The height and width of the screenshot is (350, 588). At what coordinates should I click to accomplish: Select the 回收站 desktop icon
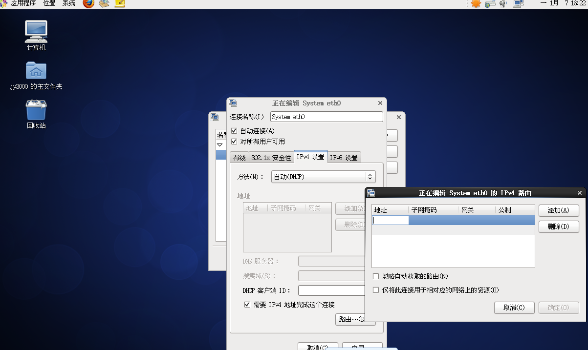tap(36, 114)
